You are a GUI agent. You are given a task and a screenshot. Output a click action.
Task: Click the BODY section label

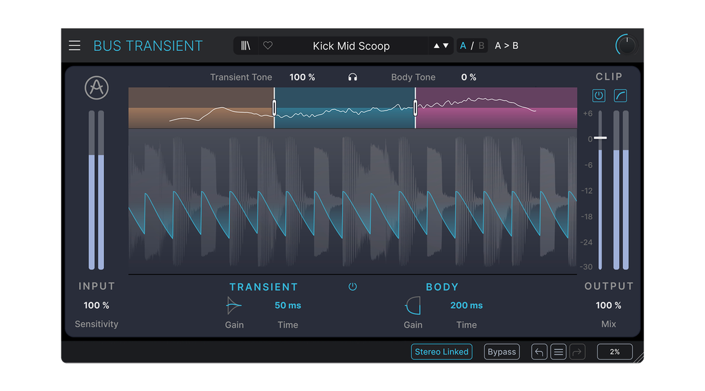pos(442,287)
